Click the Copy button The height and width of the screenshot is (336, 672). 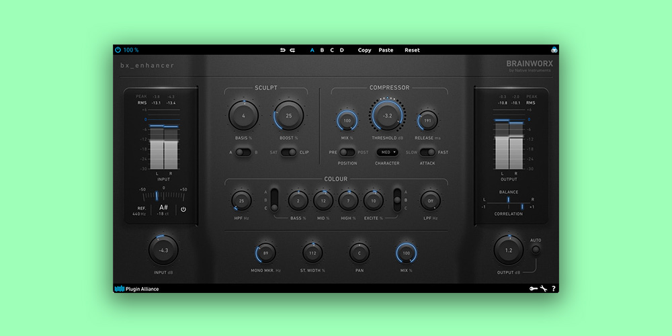tap(365, 50)
